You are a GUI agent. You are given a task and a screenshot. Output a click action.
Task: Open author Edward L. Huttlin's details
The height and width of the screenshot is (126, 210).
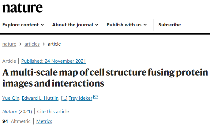coord(40,98)
